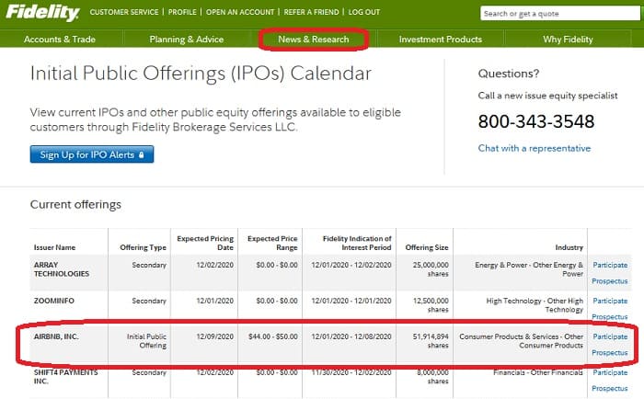Open Prospectus for Airbnb, Inc.
The image size is (644, 399).
(609, 353)
